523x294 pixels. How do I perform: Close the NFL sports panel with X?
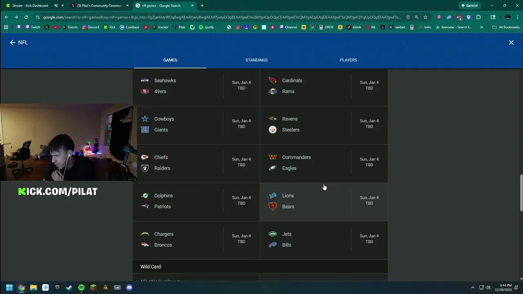511,42
